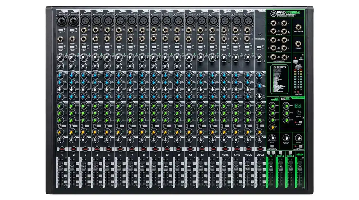Click the FX master fader
359x200 pixels.
(271, 165)
